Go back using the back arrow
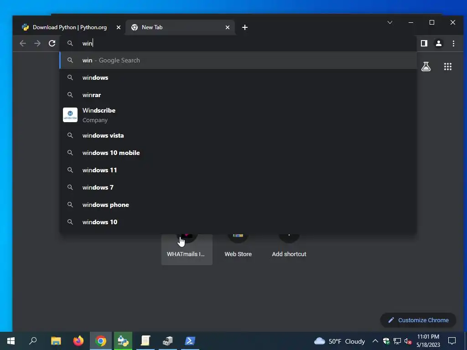Viewport: 467px width, 350px height. pos(23,43)
